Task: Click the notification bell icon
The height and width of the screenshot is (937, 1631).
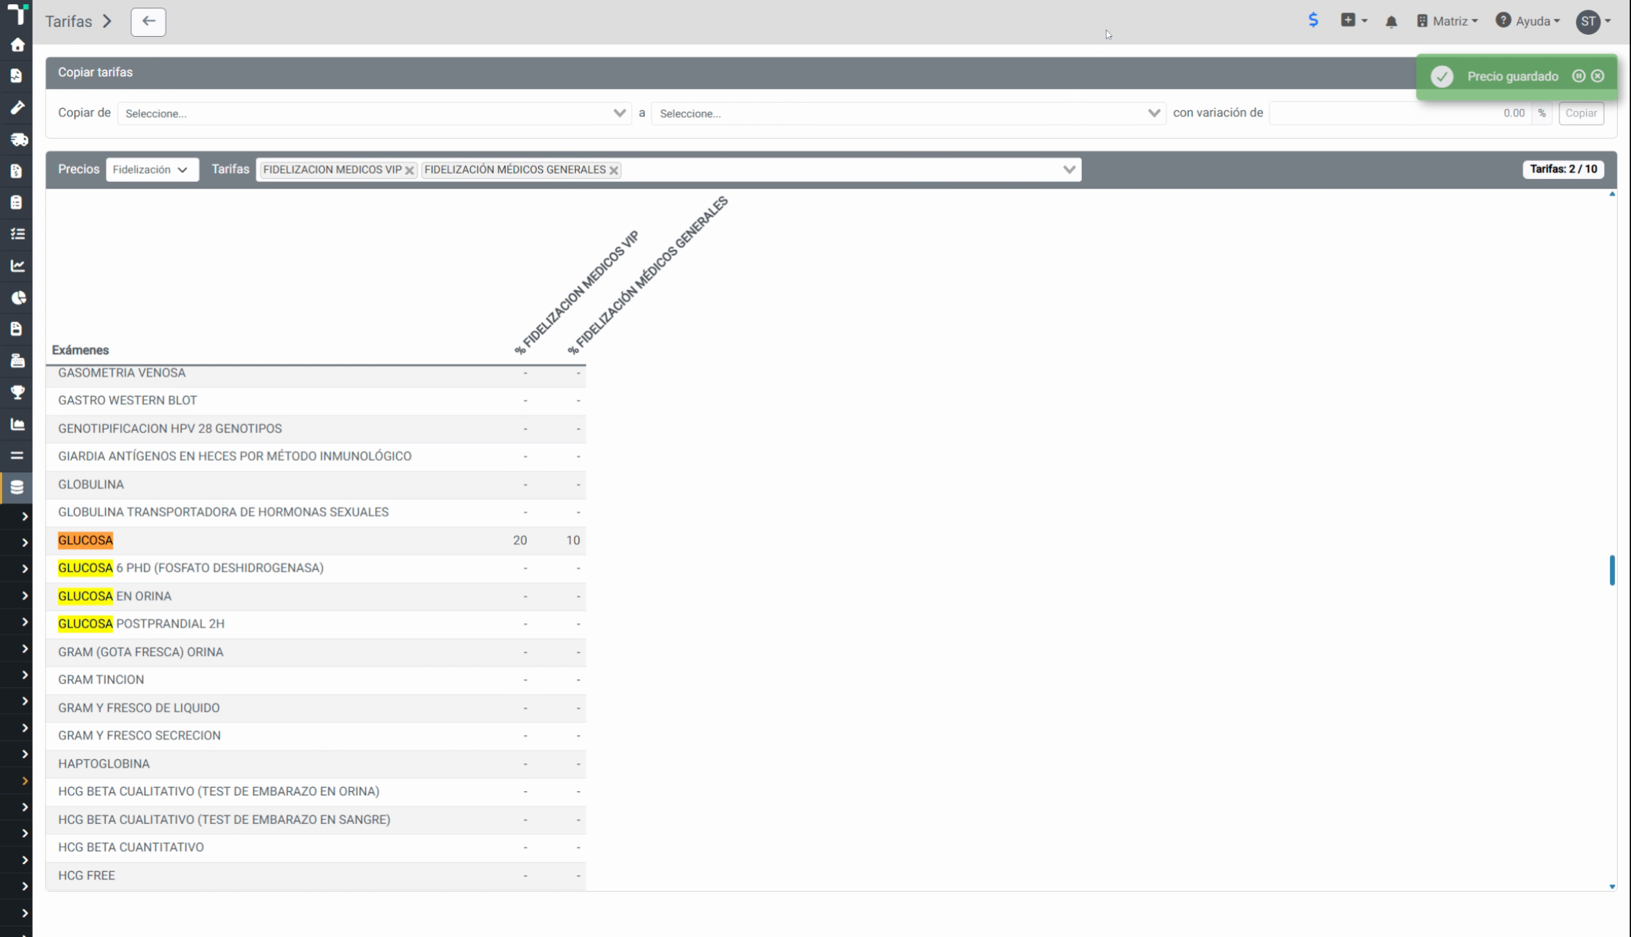Action: click(1391, 22)
